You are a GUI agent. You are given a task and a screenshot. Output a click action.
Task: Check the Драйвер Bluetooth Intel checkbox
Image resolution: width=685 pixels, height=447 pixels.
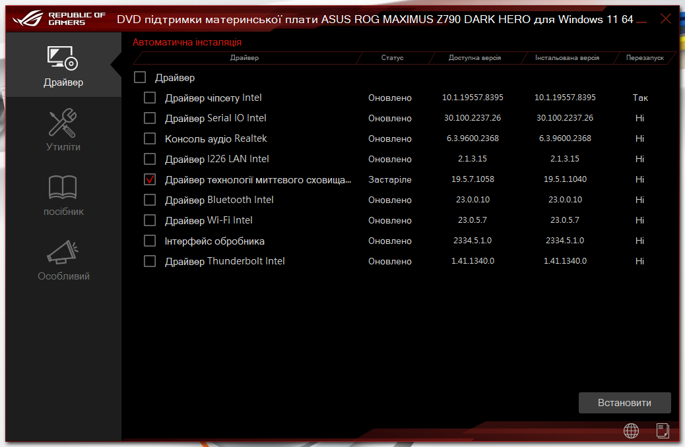point(149,199)
